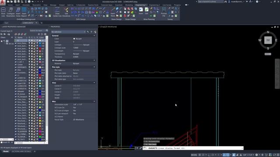The height and width of the screenshot is (157, 280).
Task: Open Configure Parameters ribbon tool
Action: (10, 12)
